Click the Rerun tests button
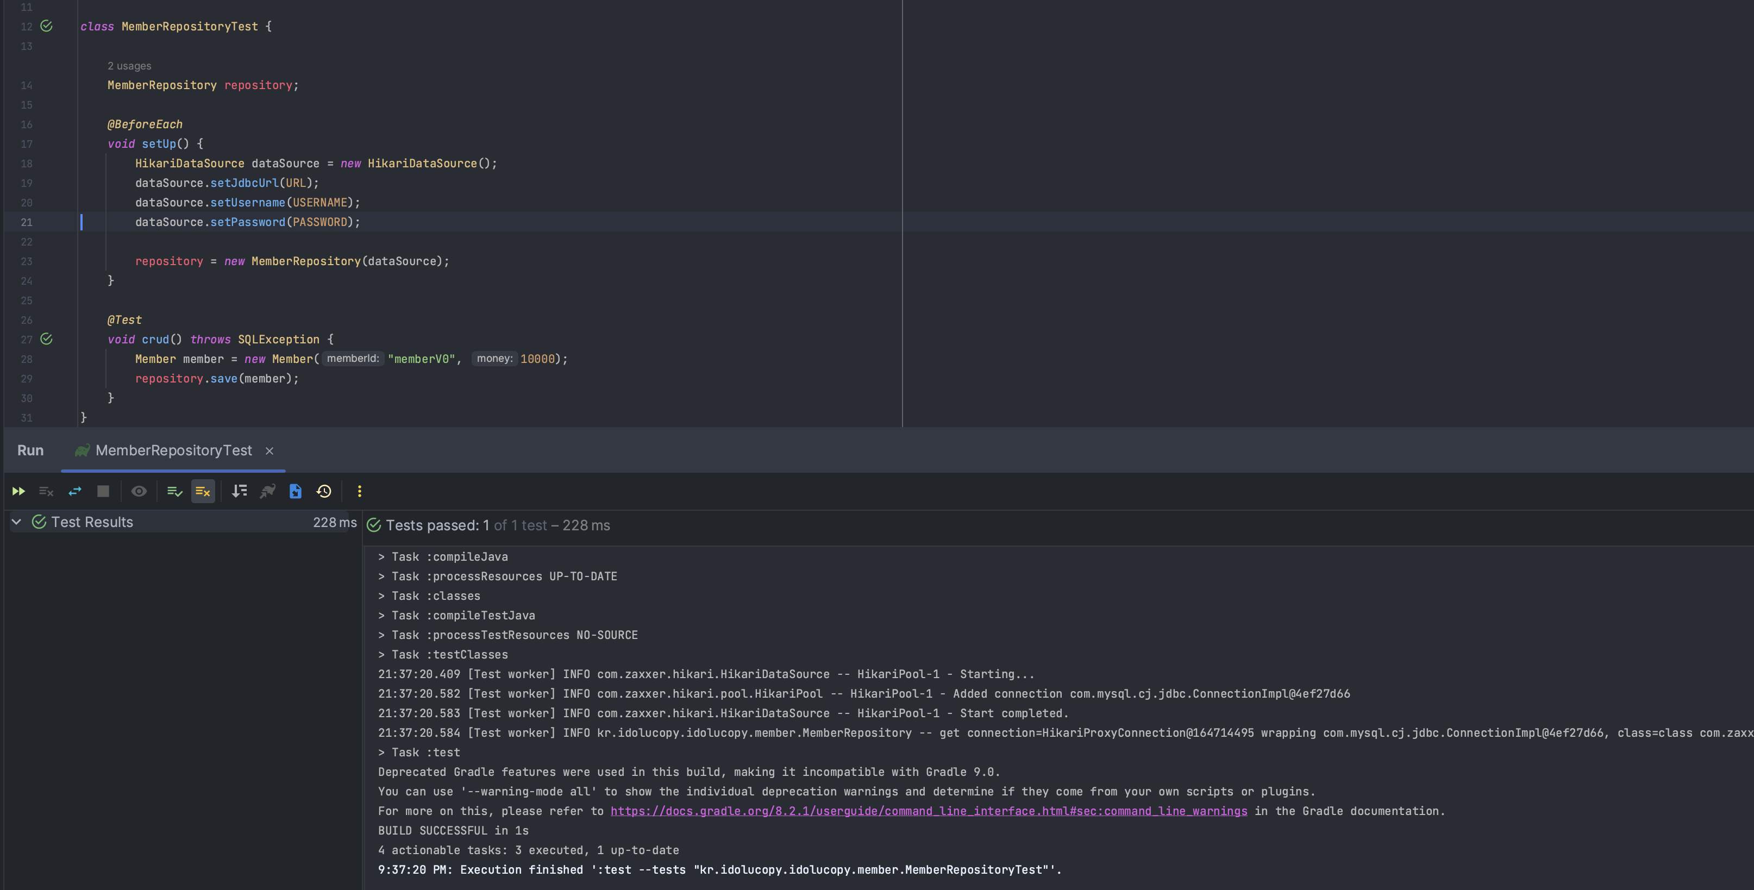 [18, 491]
